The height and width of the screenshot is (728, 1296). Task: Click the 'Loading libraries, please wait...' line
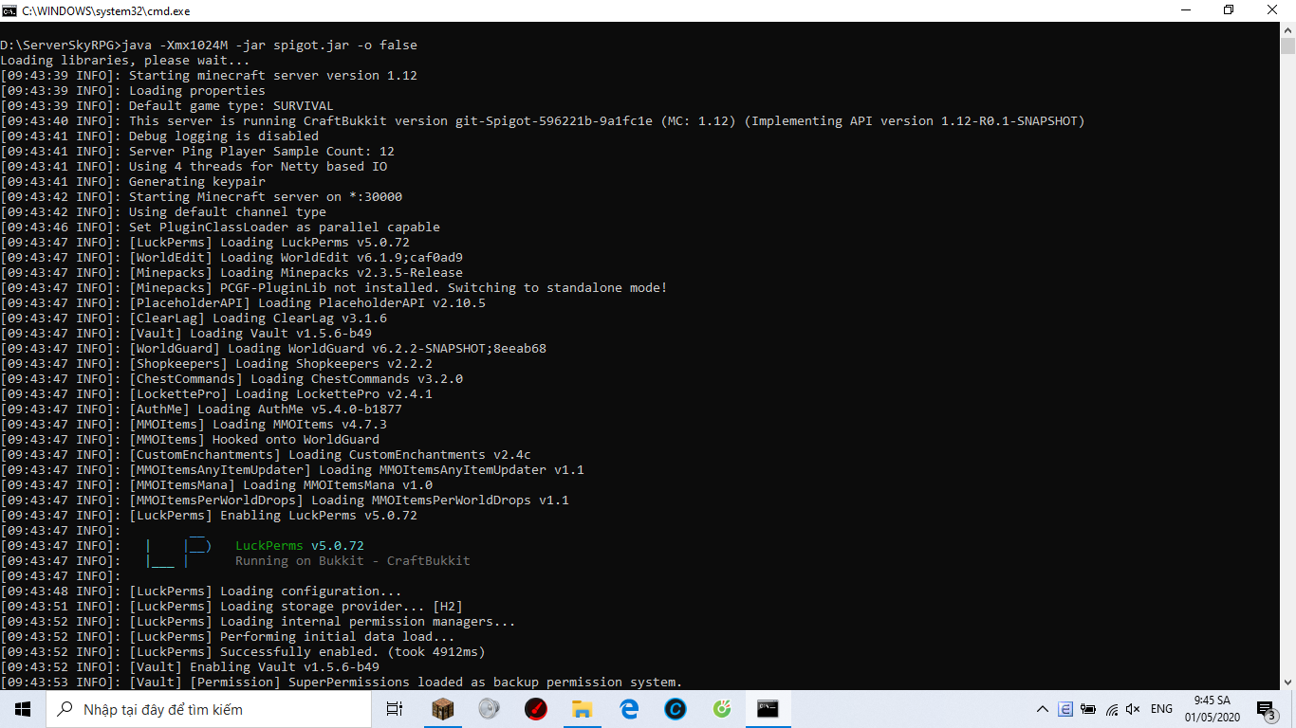125,61
